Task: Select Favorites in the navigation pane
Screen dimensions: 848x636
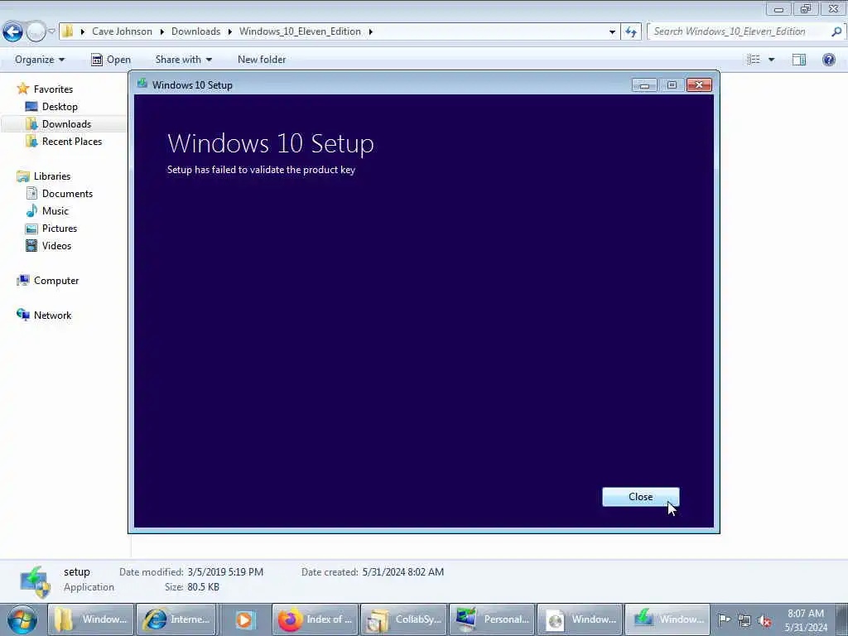Action: (x=53, y=89)
